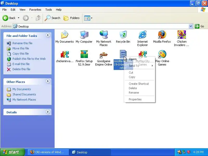Choose Properties in the context menu

point(140,99)
